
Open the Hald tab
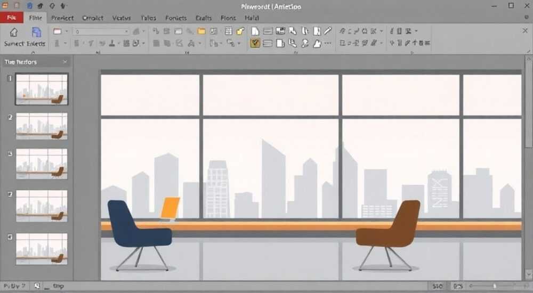(x=252, y=18)
